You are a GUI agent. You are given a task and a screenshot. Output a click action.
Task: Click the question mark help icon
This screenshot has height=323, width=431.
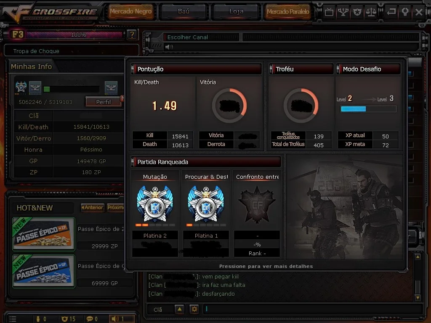[132, 34]
